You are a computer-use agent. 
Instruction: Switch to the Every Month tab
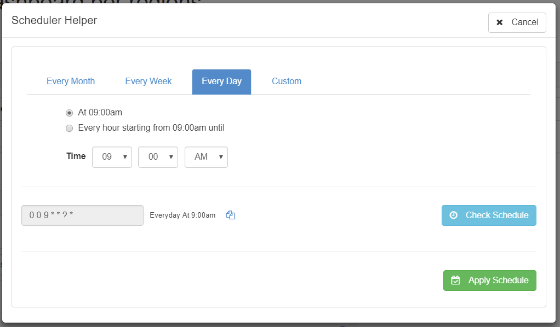point(71,81)
